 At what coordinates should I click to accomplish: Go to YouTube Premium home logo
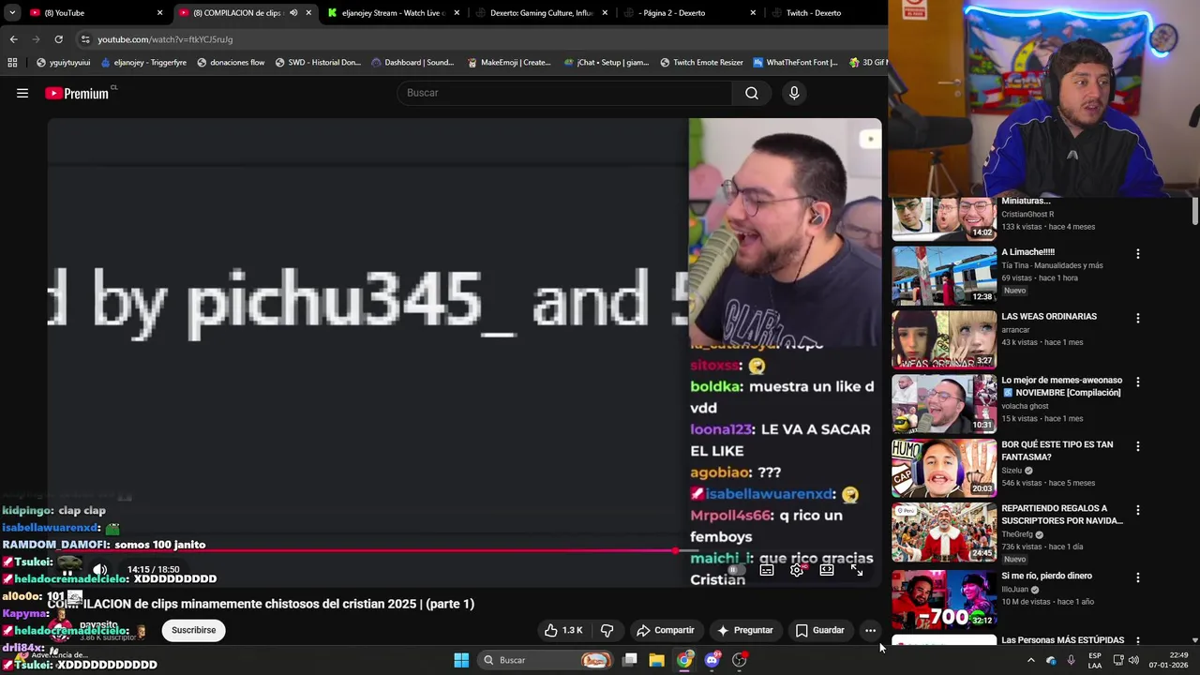[x=77, y=93]
